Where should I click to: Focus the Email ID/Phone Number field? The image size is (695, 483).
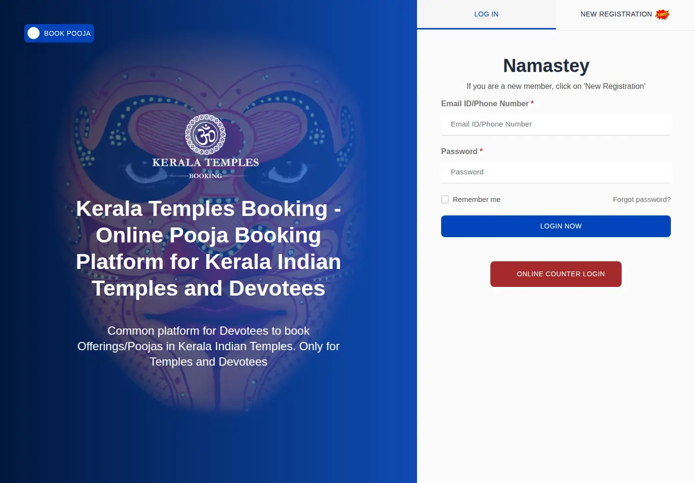pyautogui.click(x=556, y=125)
